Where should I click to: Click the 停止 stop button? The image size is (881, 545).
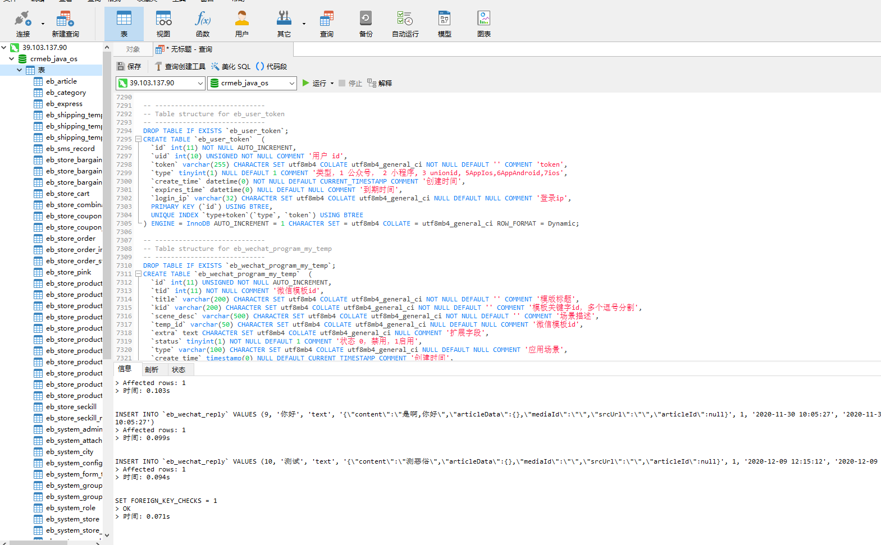pos(350,83)
